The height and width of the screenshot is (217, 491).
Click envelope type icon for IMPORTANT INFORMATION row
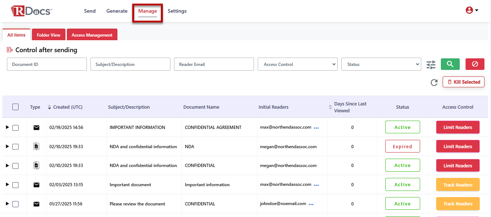coord(36,128)
